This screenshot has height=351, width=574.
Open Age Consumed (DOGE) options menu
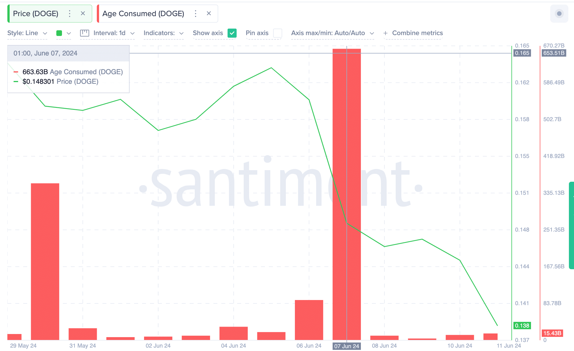click(196, 14)
